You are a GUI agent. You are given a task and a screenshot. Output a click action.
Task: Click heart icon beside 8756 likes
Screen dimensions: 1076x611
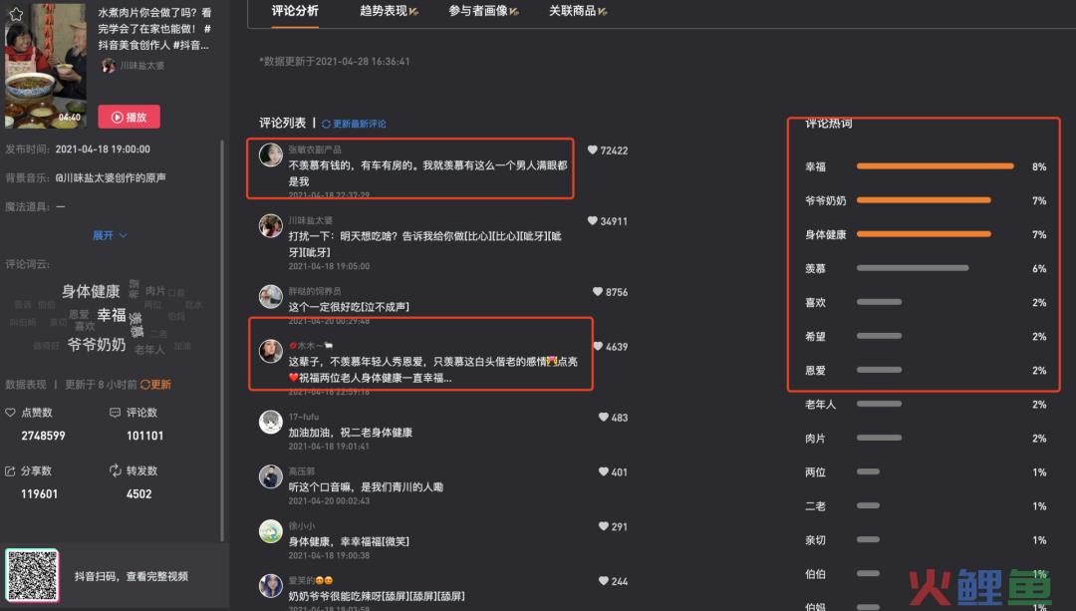click(x=597, y=292)
